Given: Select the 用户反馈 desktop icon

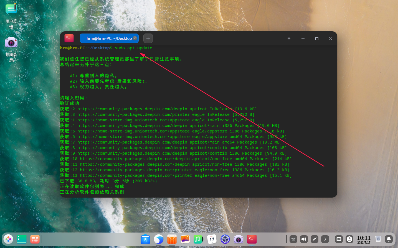Looking at the screenshot, I should (x=11, y=16).
